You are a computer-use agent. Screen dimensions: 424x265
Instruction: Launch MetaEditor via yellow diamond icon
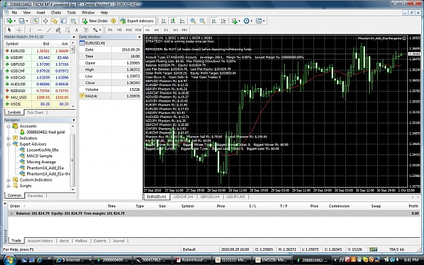point(113,21)
